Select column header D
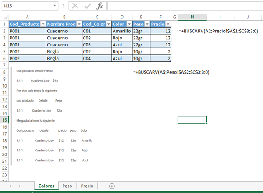Screen dimensions: 263x193 point(122,17)
